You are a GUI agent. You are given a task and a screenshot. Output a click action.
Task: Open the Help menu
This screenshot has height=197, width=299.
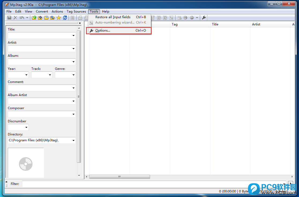[x=106, y=12]
